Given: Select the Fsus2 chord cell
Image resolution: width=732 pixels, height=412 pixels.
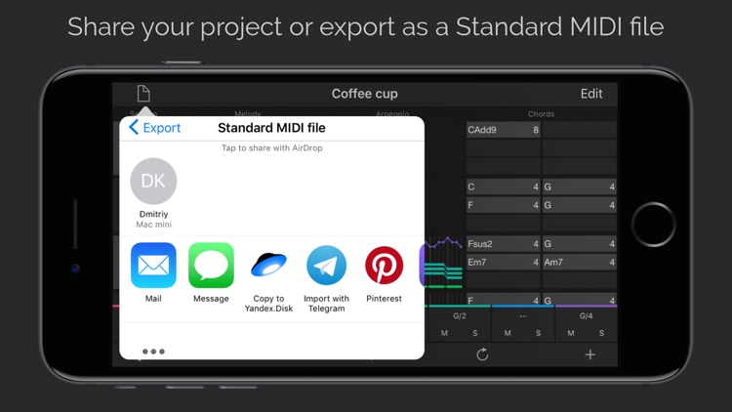Looking at the screenshot, I should [x=504, y=244].
